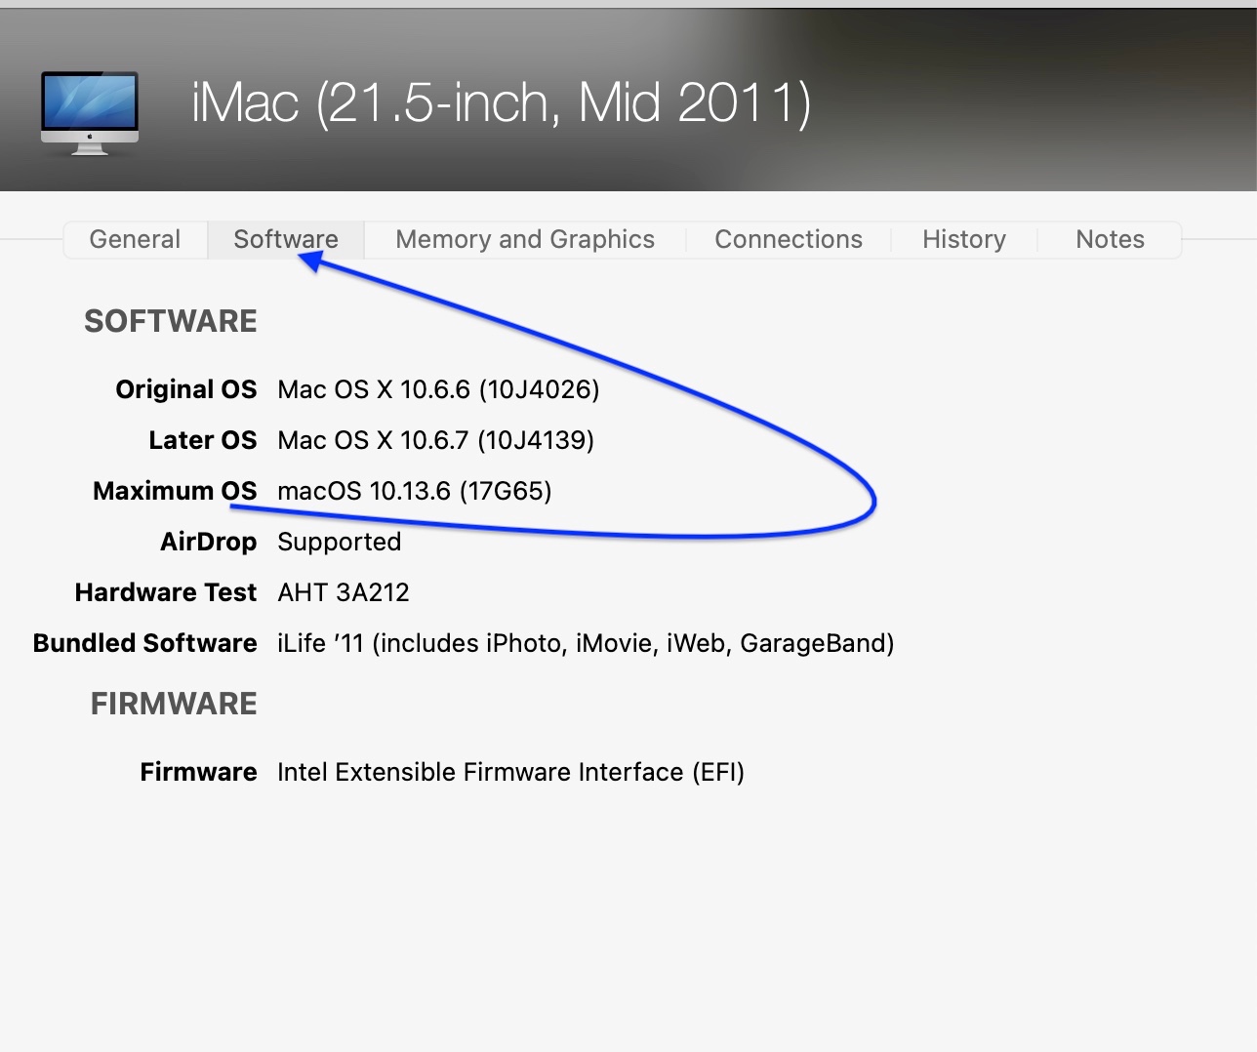Select the iLife '11 bundled software text
Image resolution: width=1257 pixels, height=1052 pixels.
(x=586, y=643)
